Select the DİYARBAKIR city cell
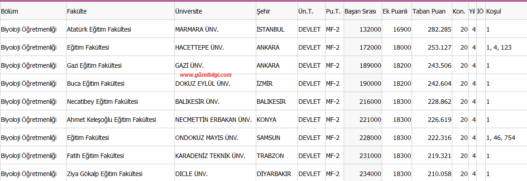 274,174
